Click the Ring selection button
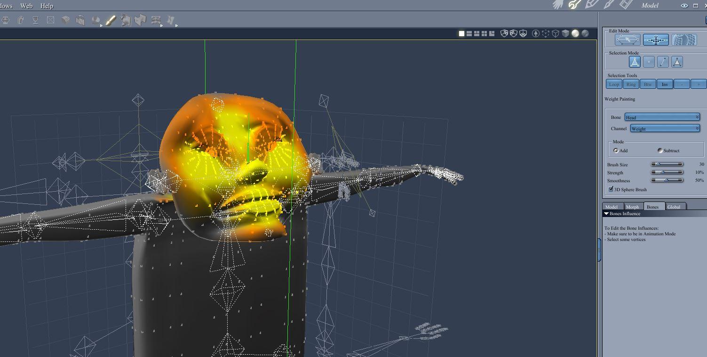707x357 pixels. tap(631, 84)
